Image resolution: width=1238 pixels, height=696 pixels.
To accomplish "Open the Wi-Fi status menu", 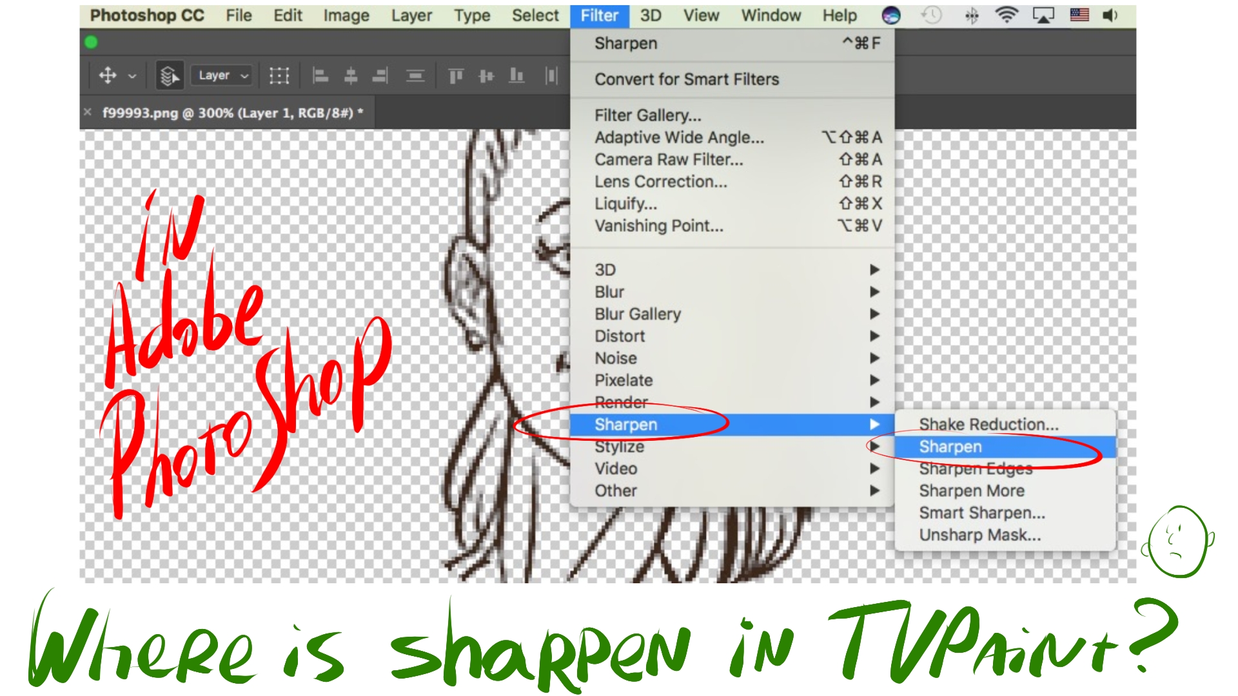I will (x=1007, y=15).
